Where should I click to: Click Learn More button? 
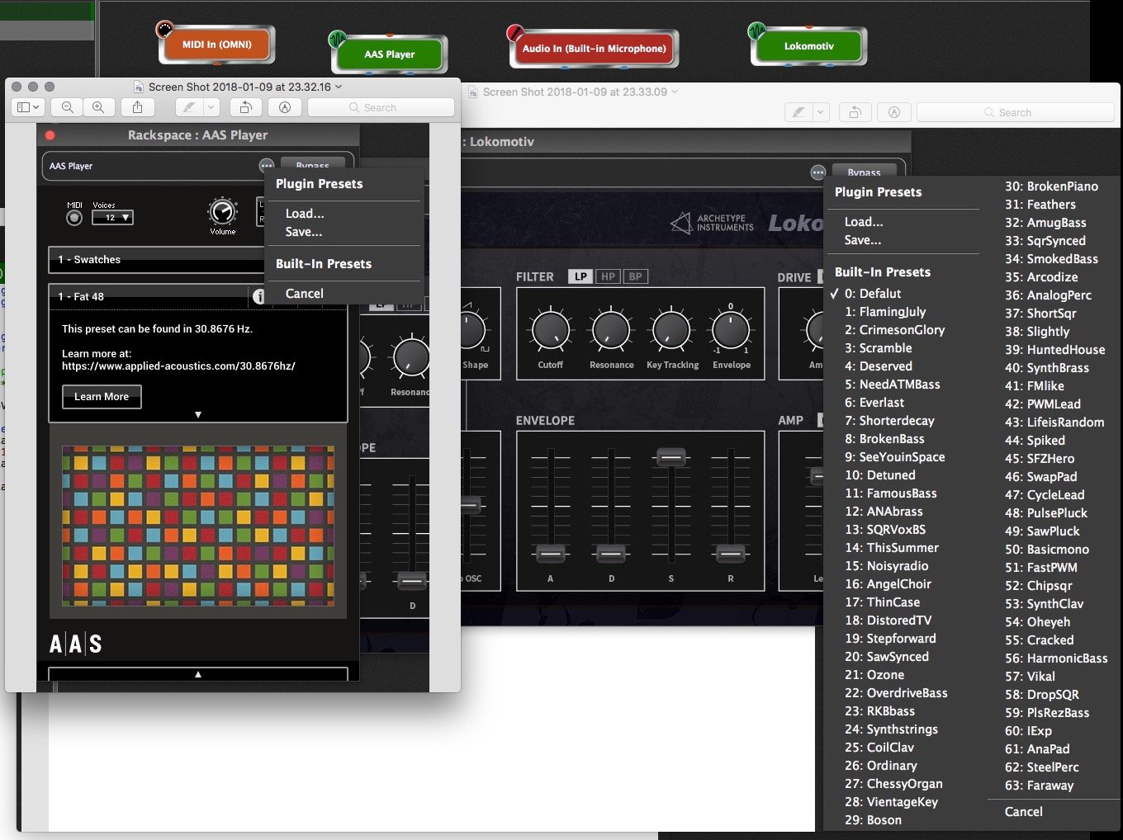pyautogui.click(x=102, y=397)
